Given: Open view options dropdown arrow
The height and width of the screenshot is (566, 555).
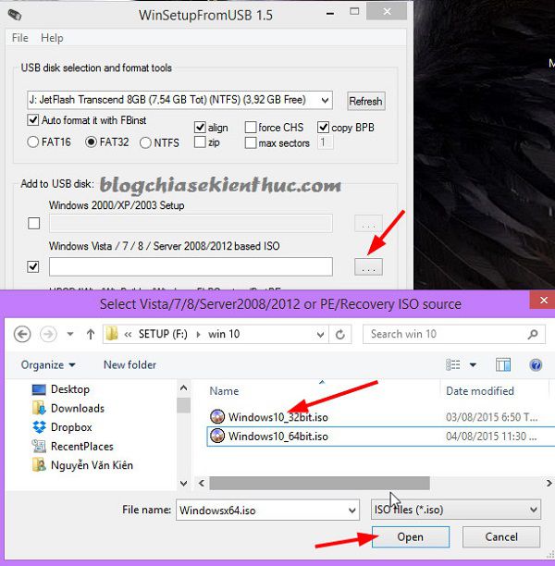Looking at the screenshot, I should coord(473,365).
